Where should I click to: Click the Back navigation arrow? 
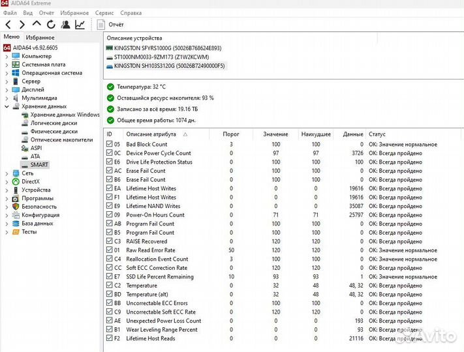coord(8,25)
